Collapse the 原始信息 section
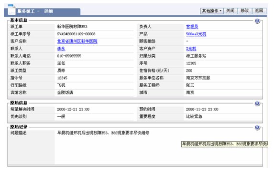Image resolution: width=274 pixels, height=173 pixels. [257, 104]
